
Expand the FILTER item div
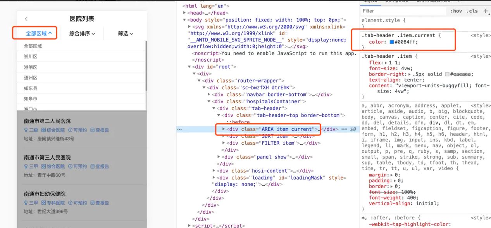point(224,143)
